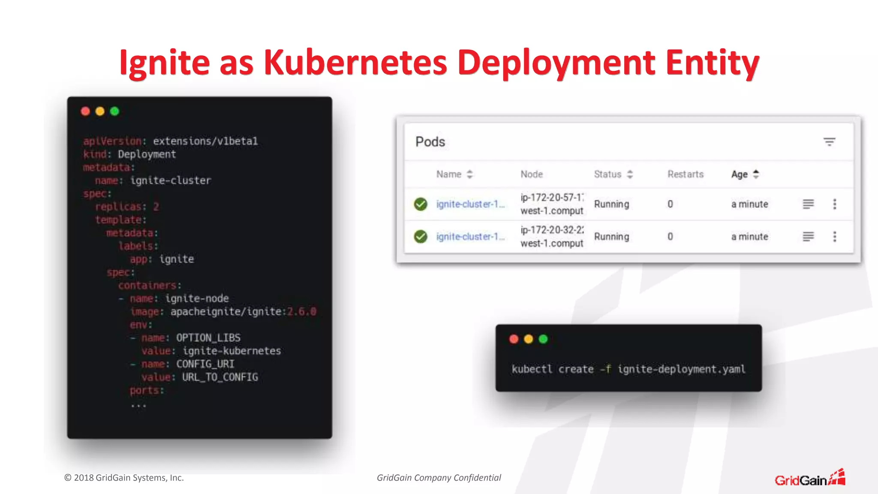This screenshot has height=494, width=878.
Task: Open three-dot menu for ip-172-20-32 pod
Action: click(834, 236)
